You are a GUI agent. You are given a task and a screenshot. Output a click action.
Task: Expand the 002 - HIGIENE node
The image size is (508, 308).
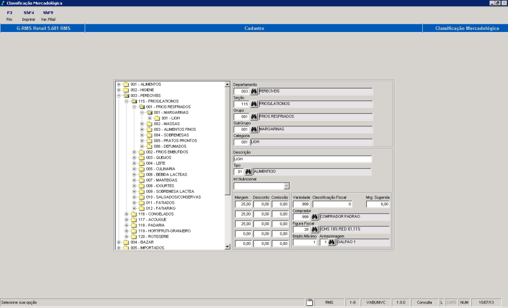119,90
